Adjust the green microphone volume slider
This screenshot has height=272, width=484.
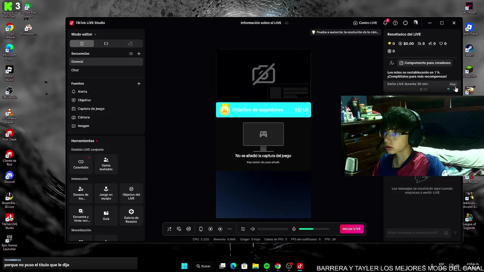pos(314,229)
